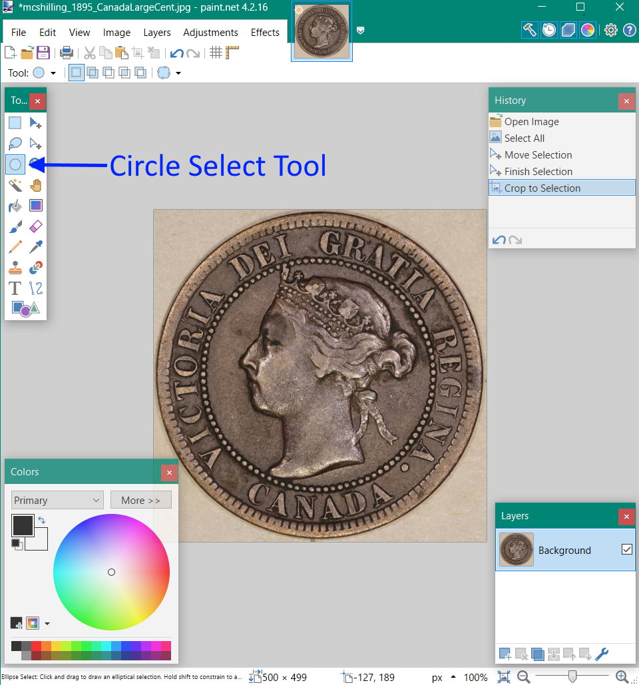Toggle the Background layer visibility checkbox

click(627, 549)
